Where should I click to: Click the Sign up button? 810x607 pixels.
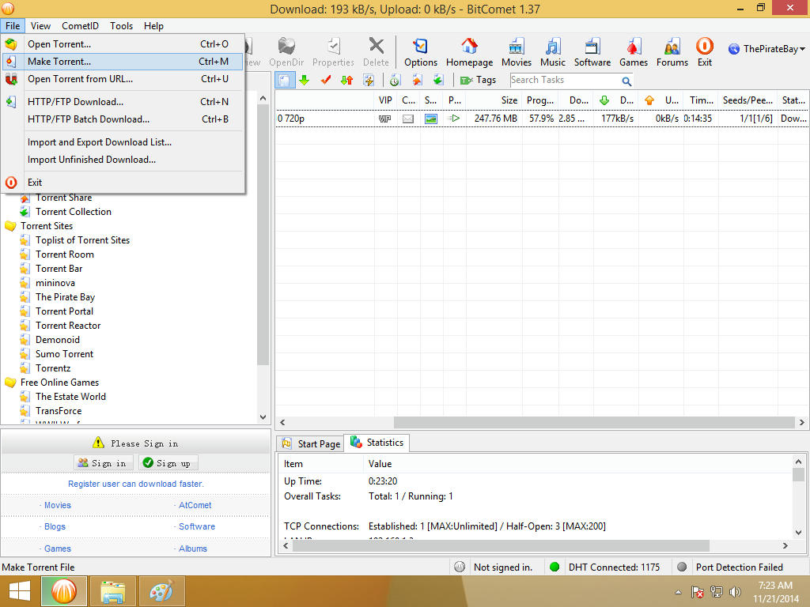pos(168,463)
